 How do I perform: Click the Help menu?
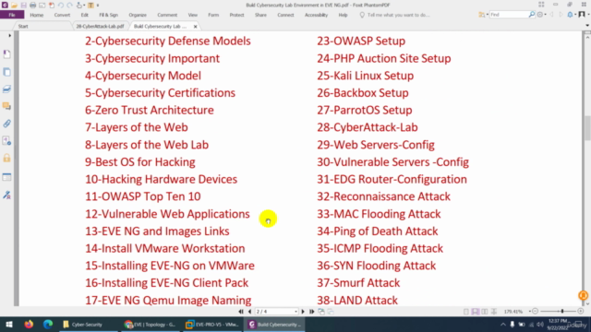343,15
